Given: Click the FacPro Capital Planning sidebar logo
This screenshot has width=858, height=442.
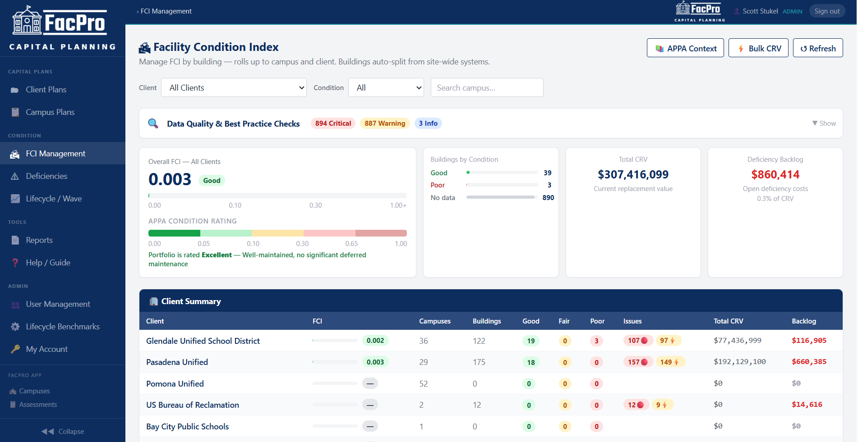Looking at the screenshot, I should [63, 28].
